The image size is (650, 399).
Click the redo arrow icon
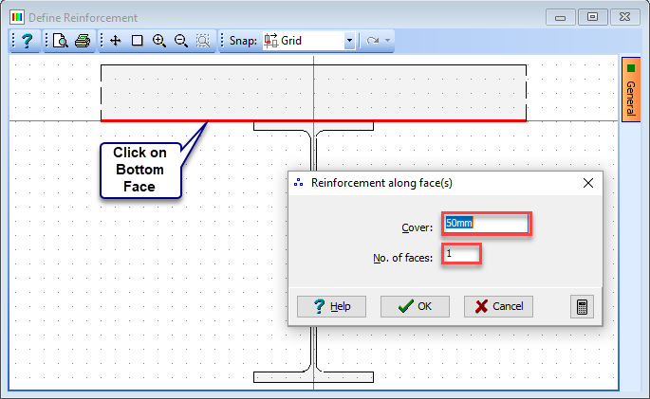373,41
